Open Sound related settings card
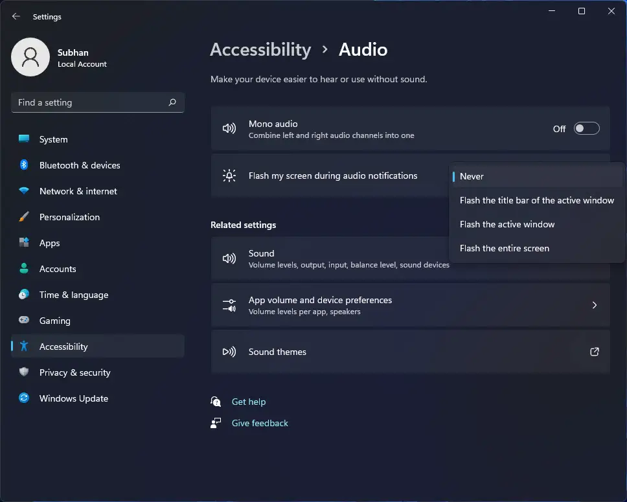Screen dimensions: 627x502 [x=411, y=258]
